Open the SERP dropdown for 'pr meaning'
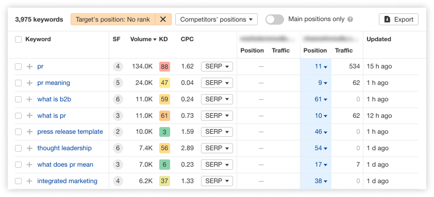 217,83
